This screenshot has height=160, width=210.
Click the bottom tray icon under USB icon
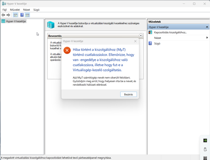point(205,158)
